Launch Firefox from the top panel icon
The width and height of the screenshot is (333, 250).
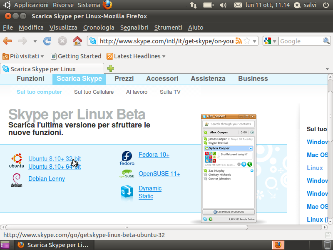pos(107,5)
